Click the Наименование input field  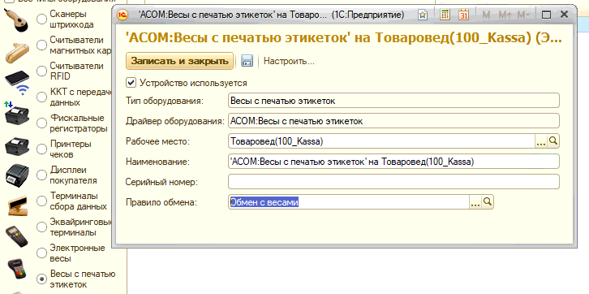pyautogui.click(x=393, y=162)
